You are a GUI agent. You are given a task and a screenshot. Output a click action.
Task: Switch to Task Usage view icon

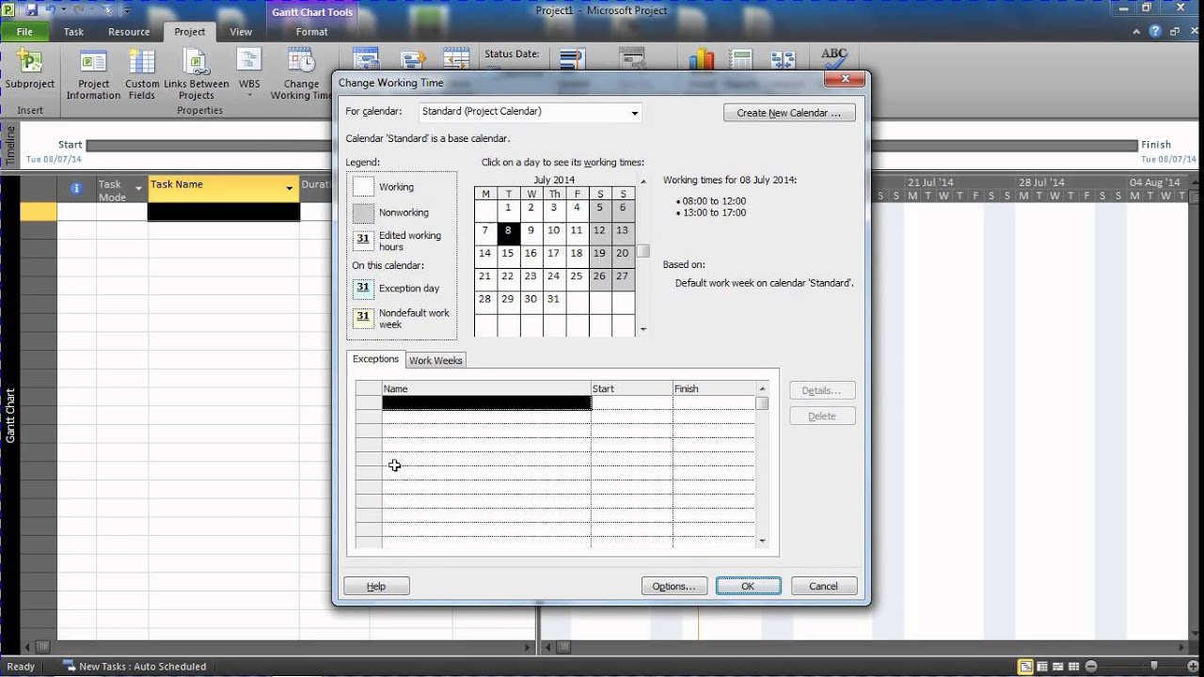[1042, 666]
